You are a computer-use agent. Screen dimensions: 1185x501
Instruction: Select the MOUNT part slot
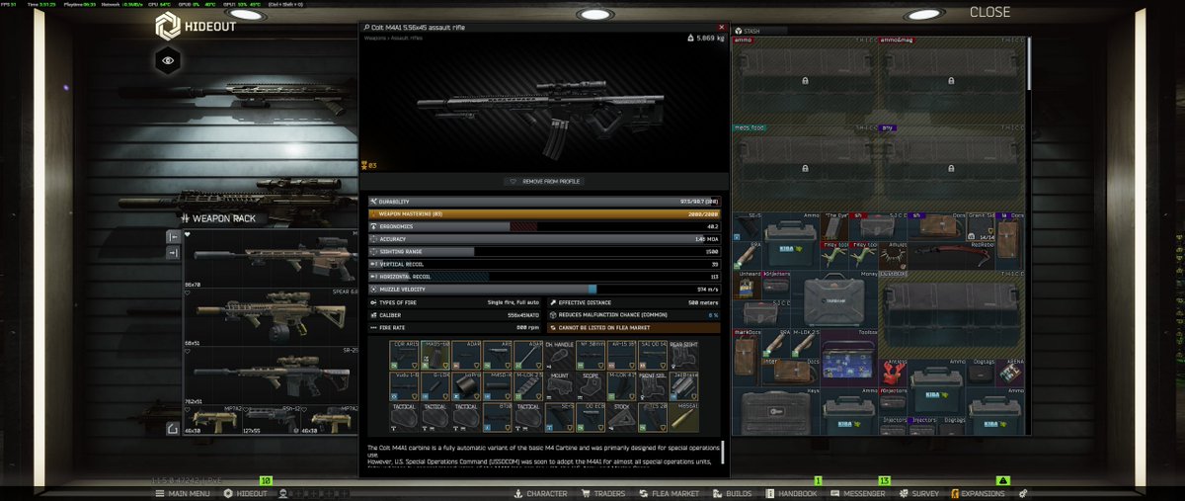coord(560,387)
